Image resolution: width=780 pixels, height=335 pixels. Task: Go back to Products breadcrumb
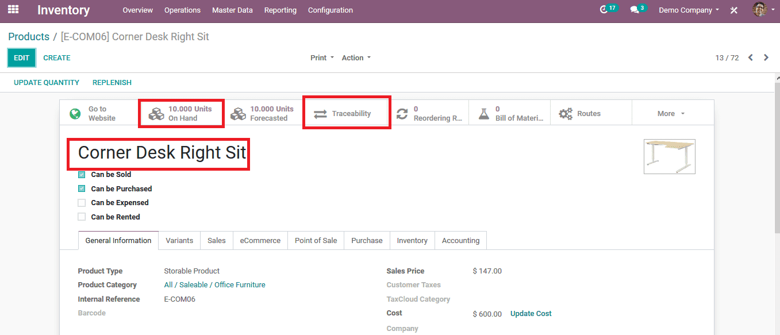pos(29,37)
